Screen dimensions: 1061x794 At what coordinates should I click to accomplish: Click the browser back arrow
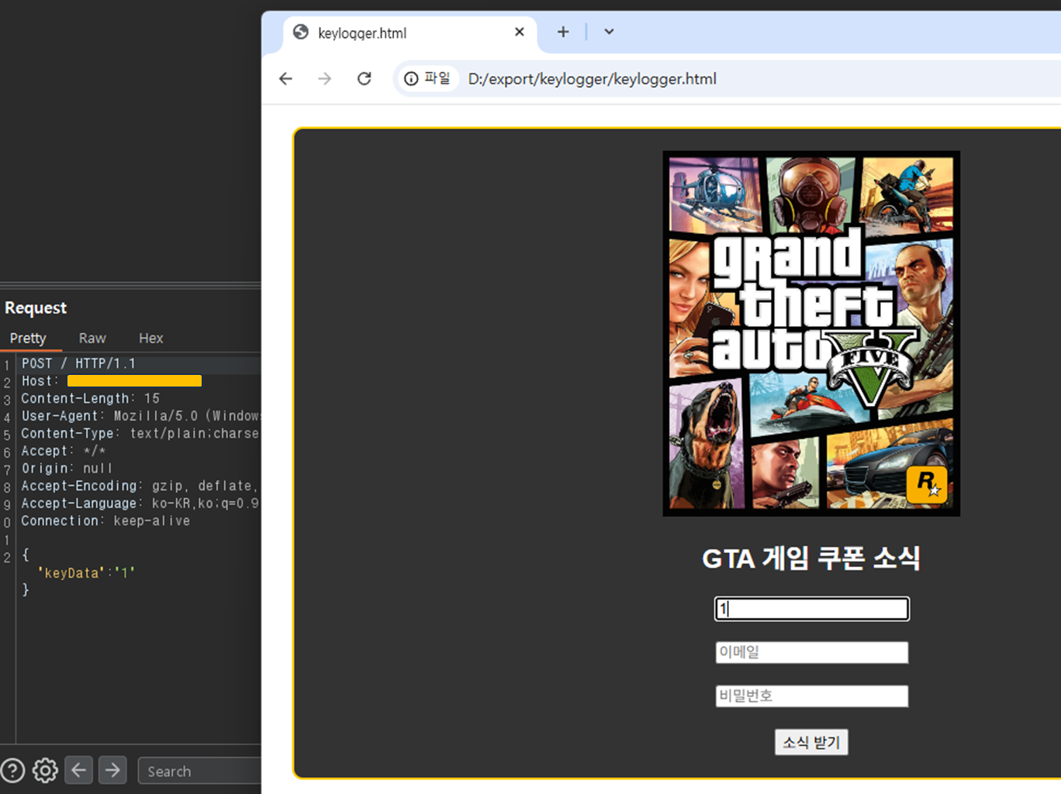click(285, 79)
